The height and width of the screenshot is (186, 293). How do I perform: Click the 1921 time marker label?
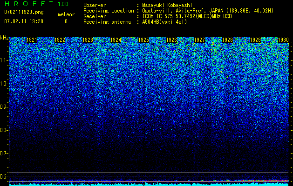coord(32,40)
